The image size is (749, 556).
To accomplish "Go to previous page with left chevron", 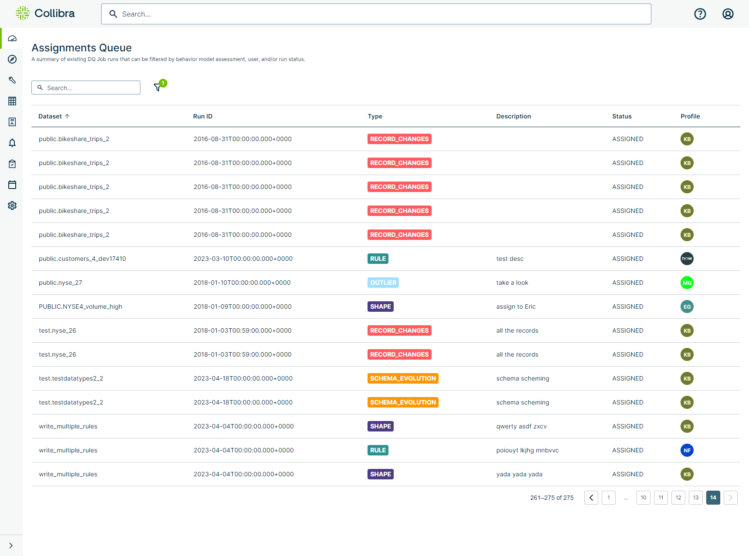I will [591, 497].
